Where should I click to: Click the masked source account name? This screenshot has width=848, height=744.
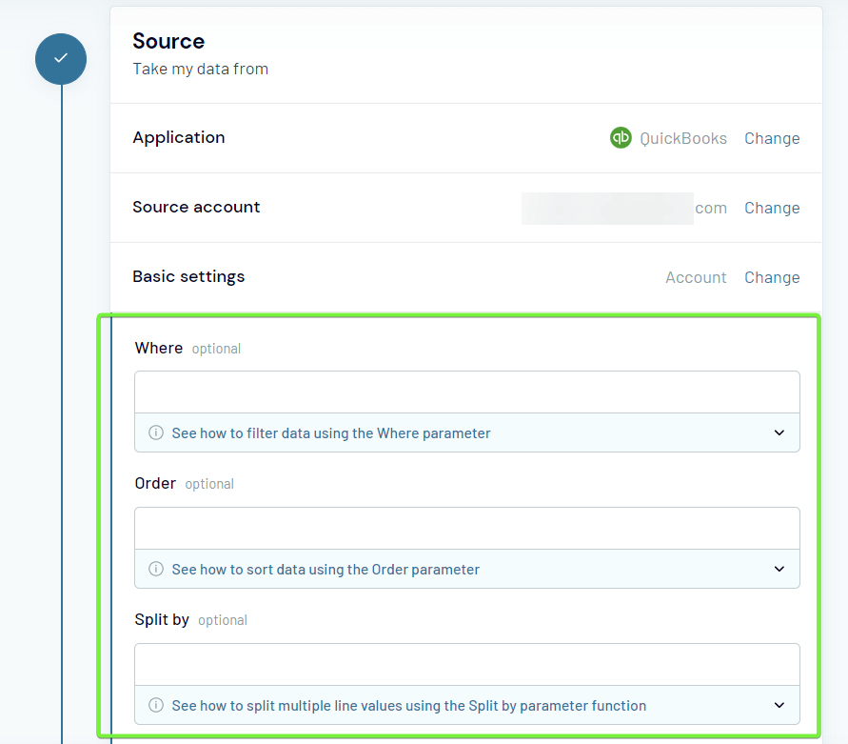(606, 207)
